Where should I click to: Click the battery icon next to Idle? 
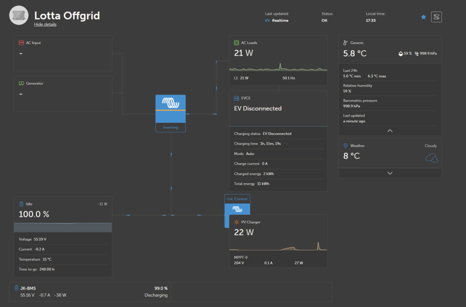tap(21, 204)
